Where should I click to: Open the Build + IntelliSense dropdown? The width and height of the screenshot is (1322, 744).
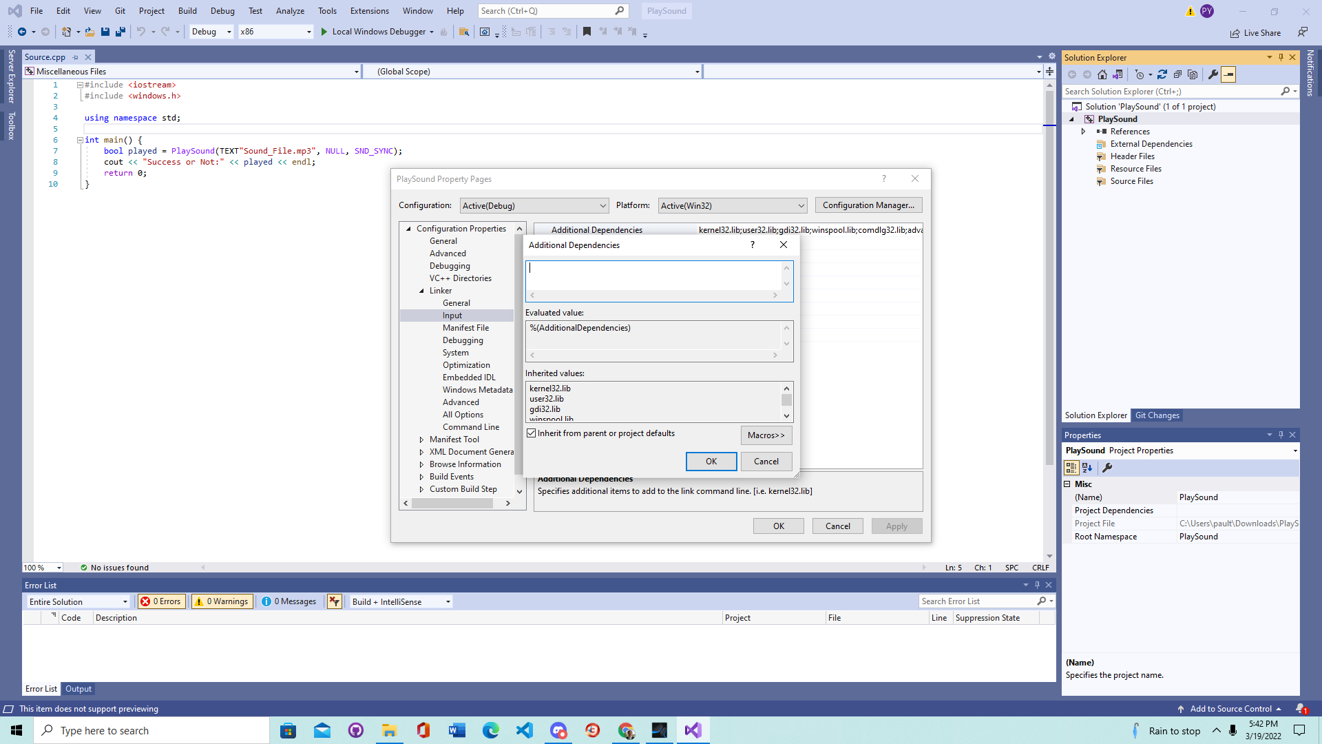(401, 601)
